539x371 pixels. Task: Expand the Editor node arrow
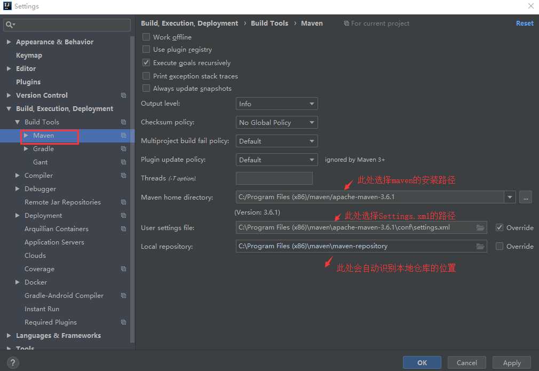(9, 68)
